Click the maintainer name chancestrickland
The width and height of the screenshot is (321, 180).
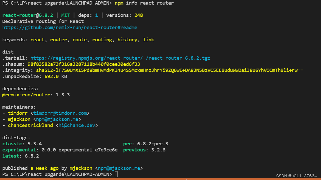(30, 125)
